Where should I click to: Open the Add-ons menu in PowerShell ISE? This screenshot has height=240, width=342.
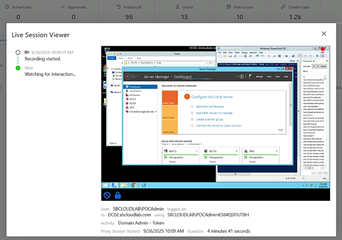pyautogui.click(x=253, y=52)
